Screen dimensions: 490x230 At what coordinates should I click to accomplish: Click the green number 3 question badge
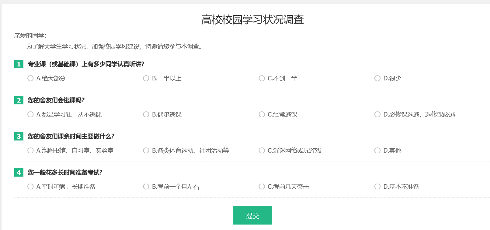(19, 136)
